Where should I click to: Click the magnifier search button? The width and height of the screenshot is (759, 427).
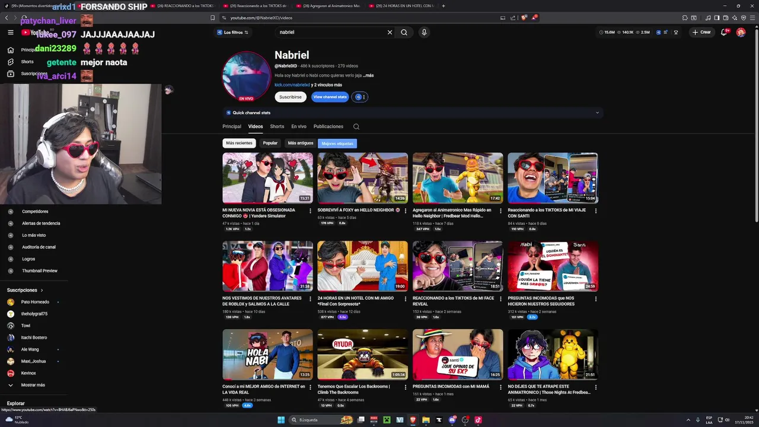[x=404, y=32]
